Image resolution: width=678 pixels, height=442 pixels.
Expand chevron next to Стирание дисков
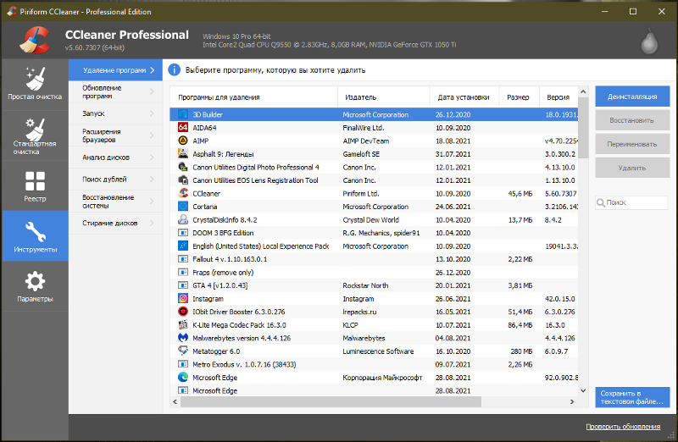pos(152,223)
